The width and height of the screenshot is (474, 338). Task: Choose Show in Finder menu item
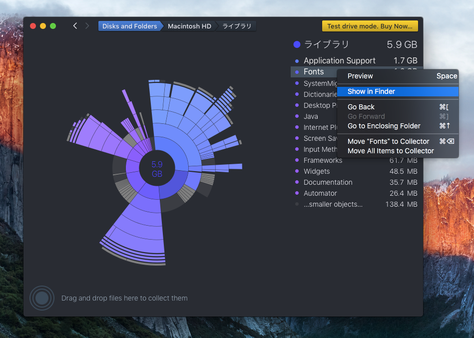pyautogui.click(x=398, y=91)
